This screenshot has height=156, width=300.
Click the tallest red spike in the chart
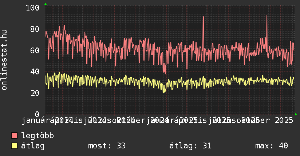pos(267,16)
